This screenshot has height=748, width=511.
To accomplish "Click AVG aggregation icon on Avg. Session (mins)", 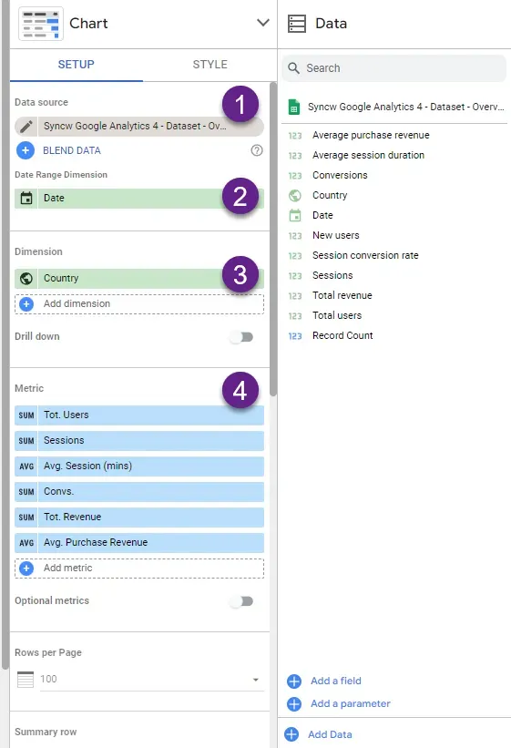I will [26, 466].
